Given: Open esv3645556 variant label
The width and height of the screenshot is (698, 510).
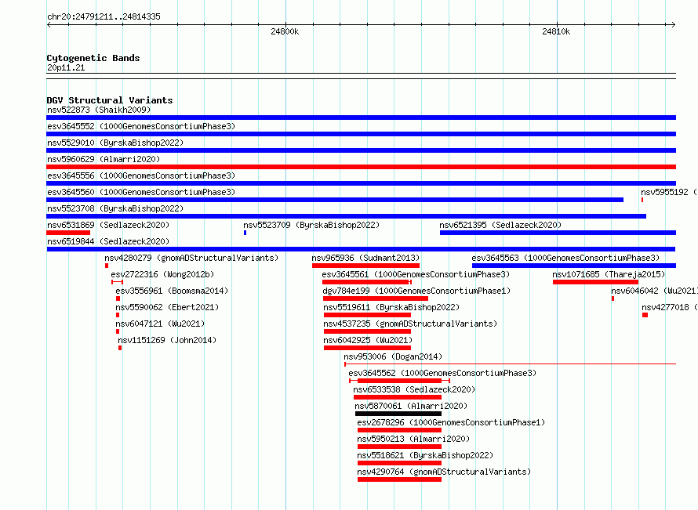Looking at the screenshot, I should pos(141,175).
